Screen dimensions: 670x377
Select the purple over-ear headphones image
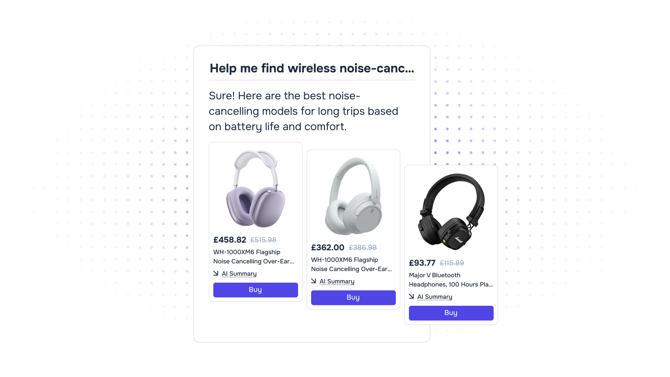click(x=256, y=189)
